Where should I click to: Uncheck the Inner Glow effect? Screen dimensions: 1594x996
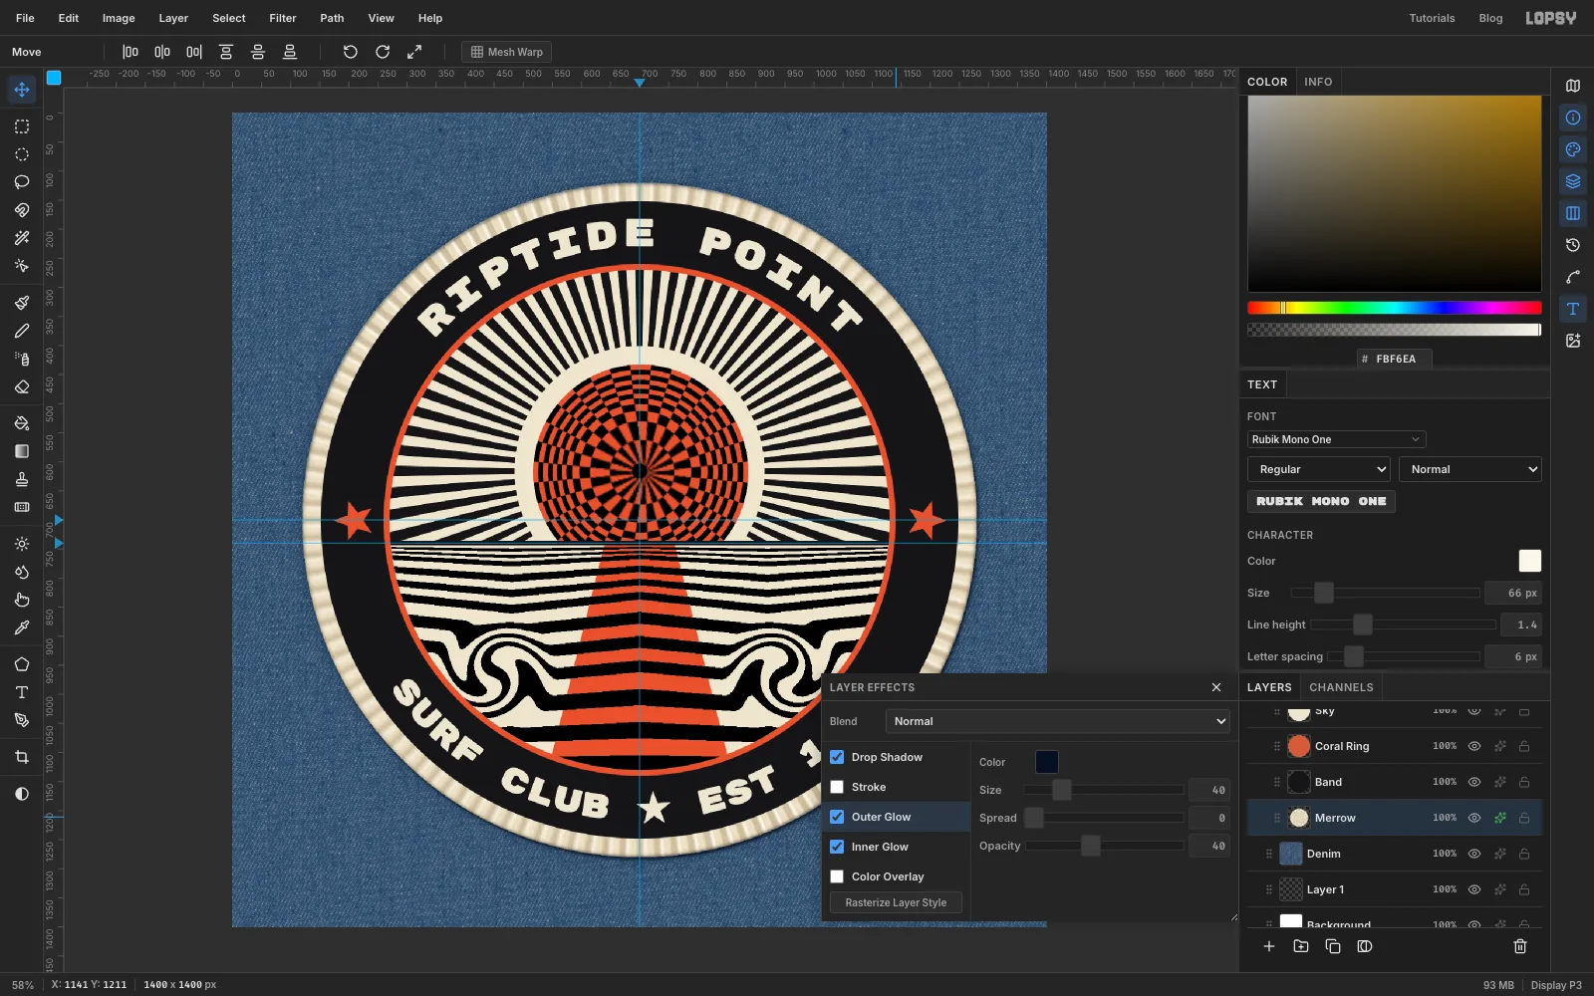(x=837, y=847)
